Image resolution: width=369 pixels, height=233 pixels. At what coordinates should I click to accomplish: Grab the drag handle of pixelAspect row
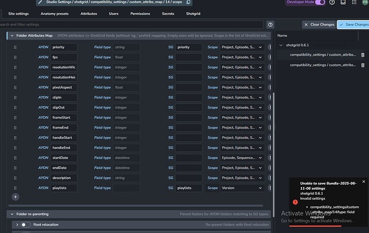tap(15, 88)
